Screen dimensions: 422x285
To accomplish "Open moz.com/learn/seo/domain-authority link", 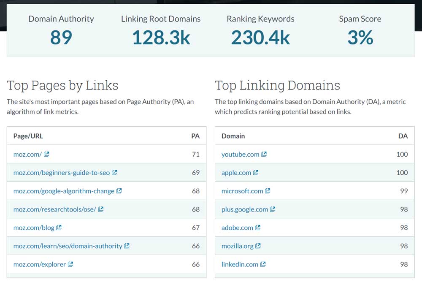I will (68, 246).
